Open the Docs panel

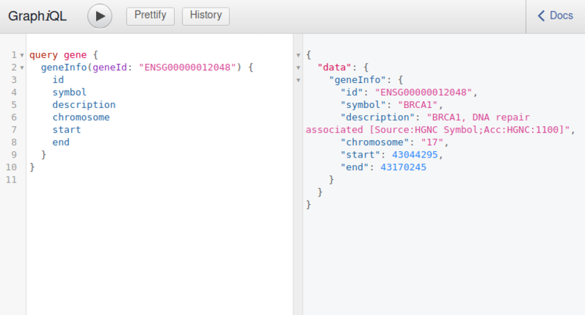555,16
